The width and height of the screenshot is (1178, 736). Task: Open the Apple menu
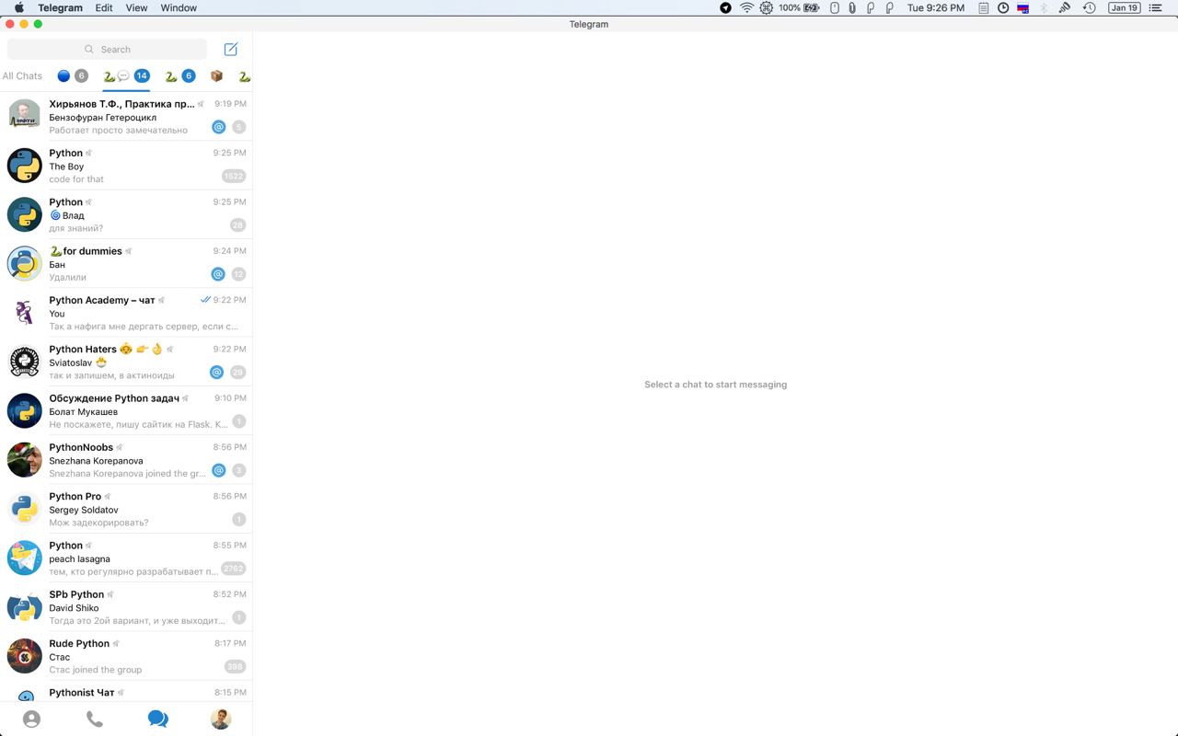[x=18, y=7]
